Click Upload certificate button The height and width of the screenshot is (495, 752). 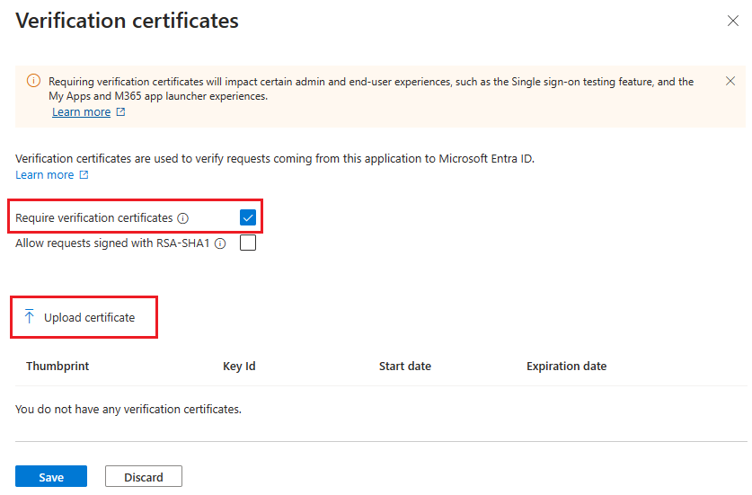tap(80, 317)
